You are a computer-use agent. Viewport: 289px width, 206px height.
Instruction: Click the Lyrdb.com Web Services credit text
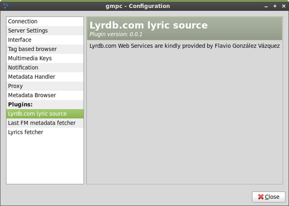tap(185, 46)
